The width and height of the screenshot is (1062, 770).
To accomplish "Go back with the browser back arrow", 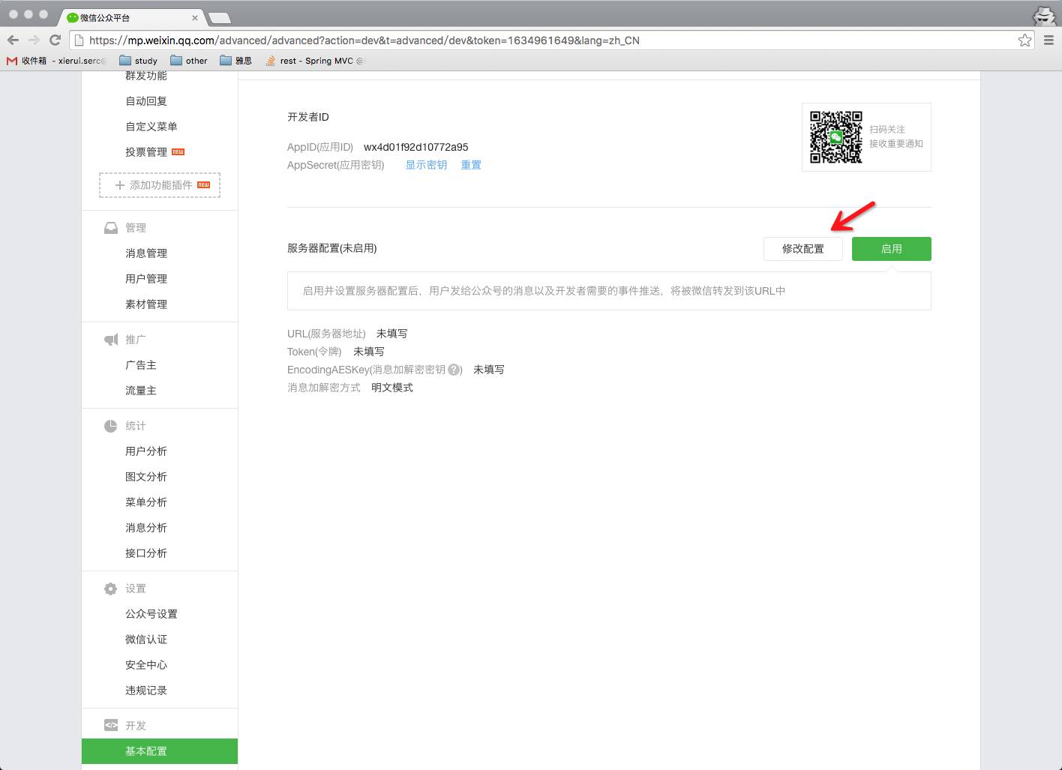I will pos(13,40).
